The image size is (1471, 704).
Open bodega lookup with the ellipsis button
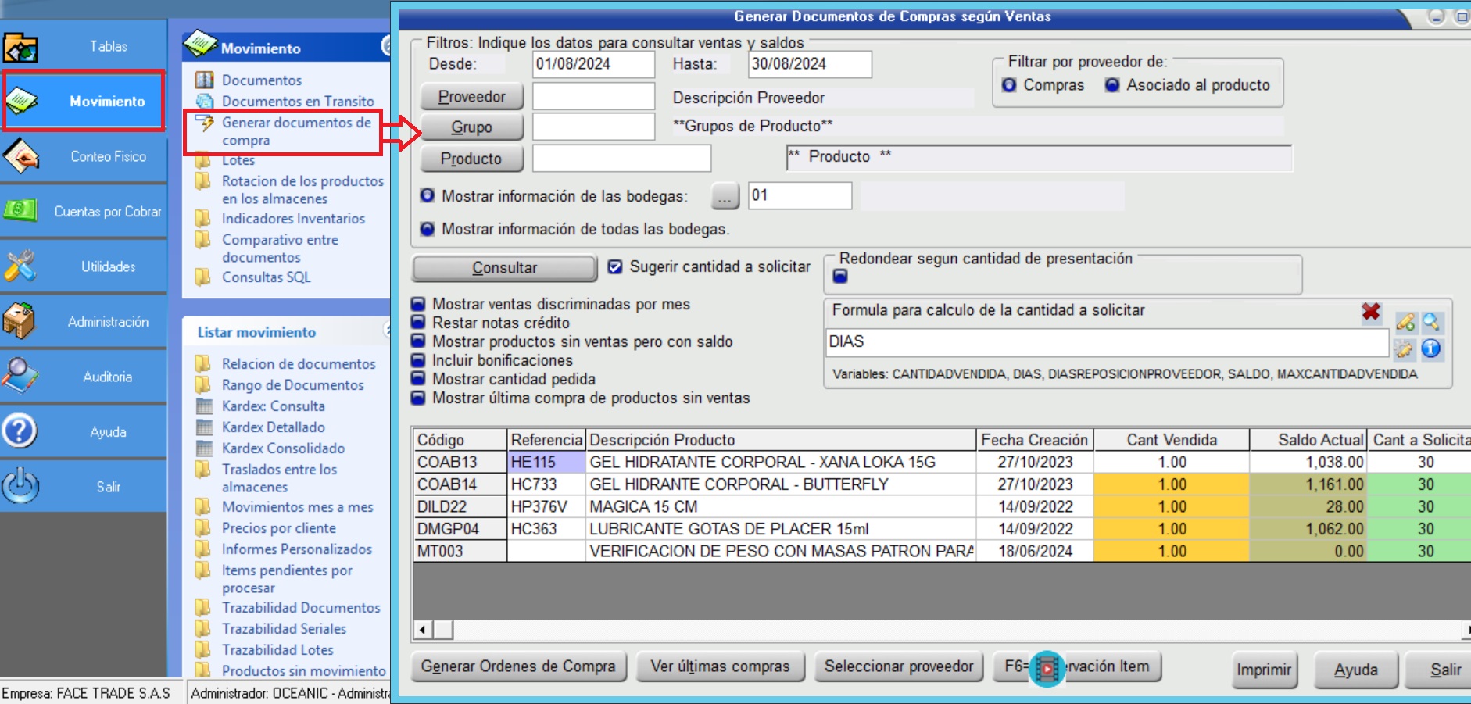click(x=725, y=196)
